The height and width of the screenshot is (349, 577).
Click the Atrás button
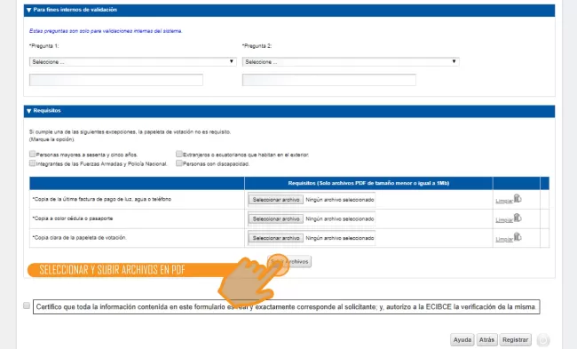486,340
